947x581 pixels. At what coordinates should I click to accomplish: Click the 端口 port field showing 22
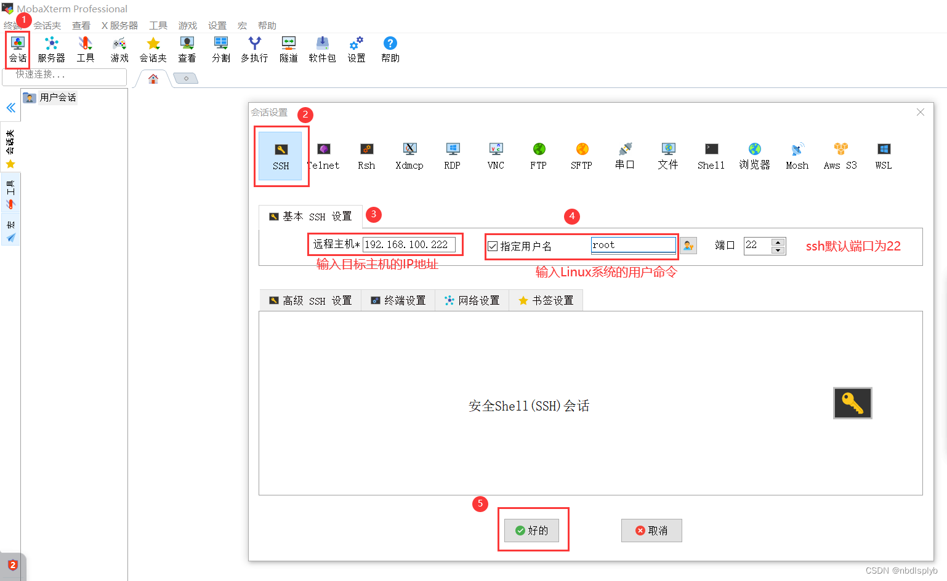point(757,245)
